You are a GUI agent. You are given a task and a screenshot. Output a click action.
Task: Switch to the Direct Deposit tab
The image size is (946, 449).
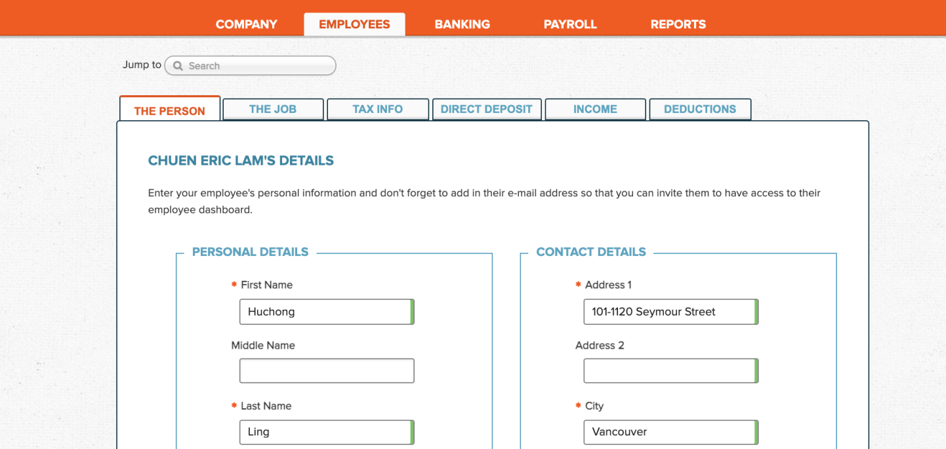tap(487, 109)
